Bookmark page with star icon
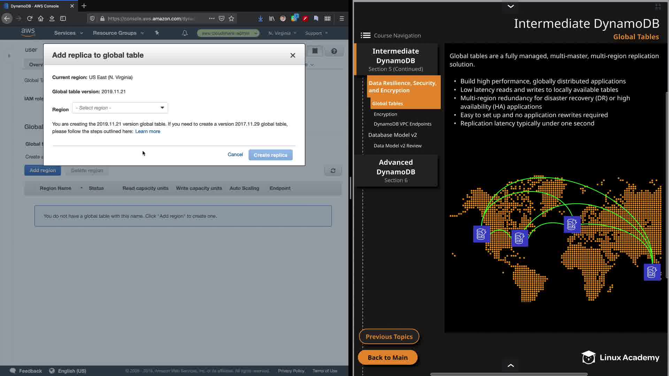This screenshot has height=376, width=669. pos(231,18)
